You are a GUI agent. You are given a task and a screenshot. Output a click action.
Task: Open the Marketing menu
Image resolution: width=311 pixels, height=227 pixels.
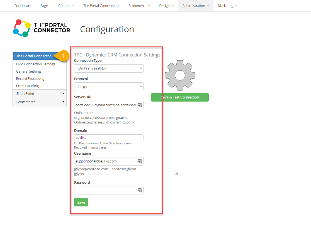tap(227, 6)
